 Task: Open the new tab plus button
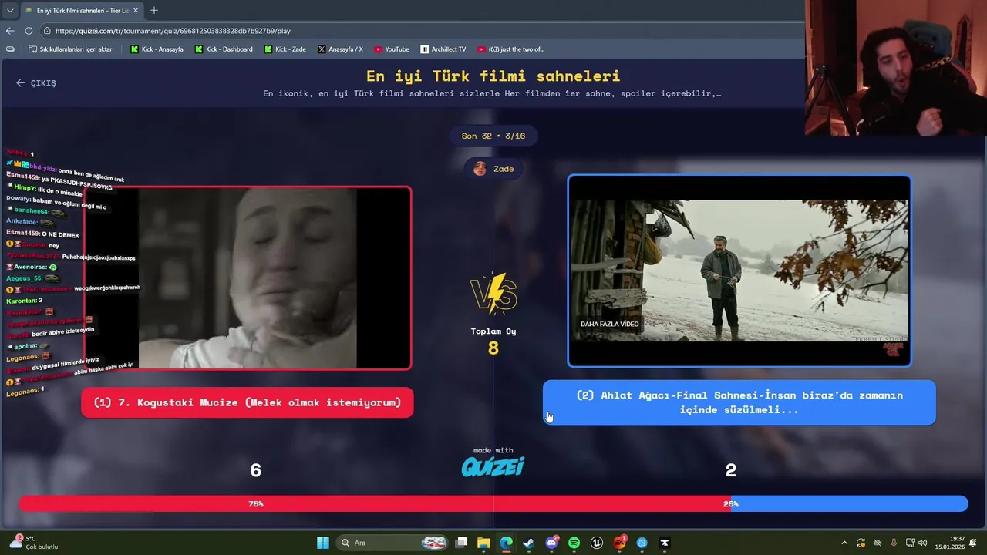coord(154,11)
